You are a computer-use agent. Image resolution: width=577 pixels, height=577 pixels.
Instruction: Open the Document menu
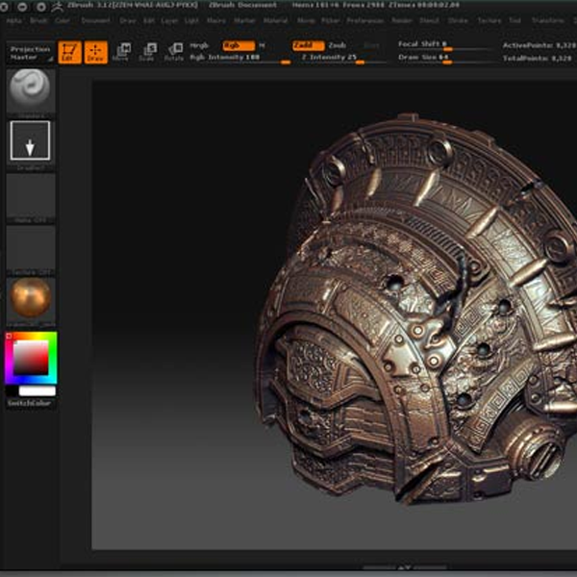coord(95,20)
